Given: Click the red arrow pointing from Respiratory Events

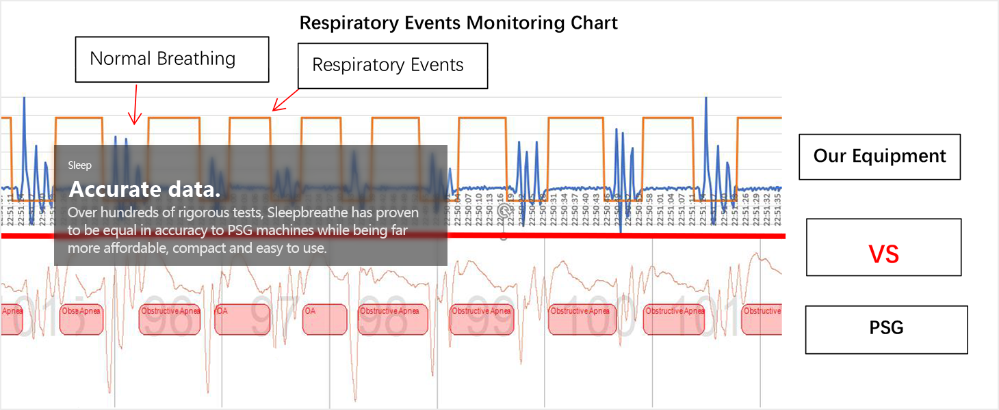Looking at the screenshot, I should click(x=286, y=100).
